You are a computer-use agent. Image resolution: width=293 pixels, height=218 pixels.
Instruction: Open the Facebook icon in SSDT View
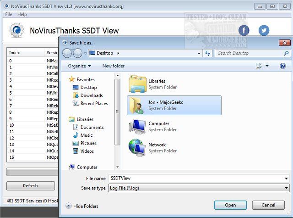[x=244, y=30]
